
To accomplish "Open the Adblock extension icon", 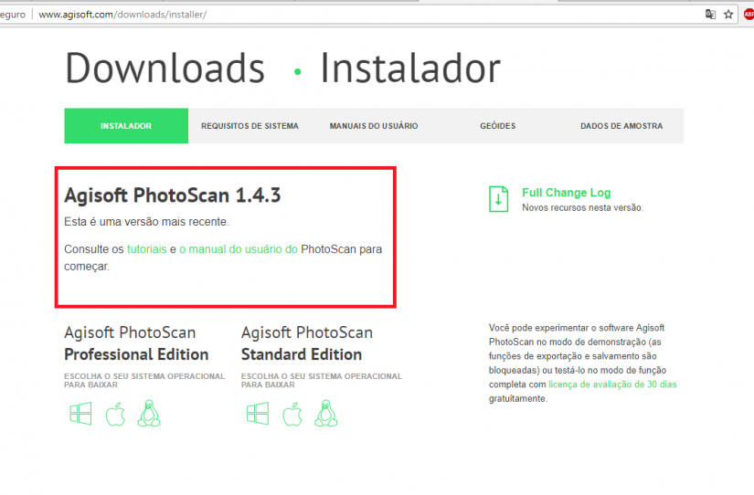I will (749, 15).
